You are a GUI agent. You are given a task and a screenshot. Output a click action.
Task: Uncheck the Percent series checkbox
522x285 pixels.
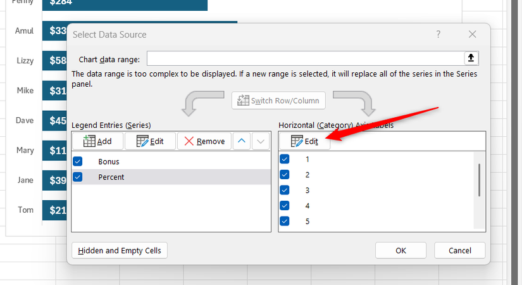tap(78, 177)
